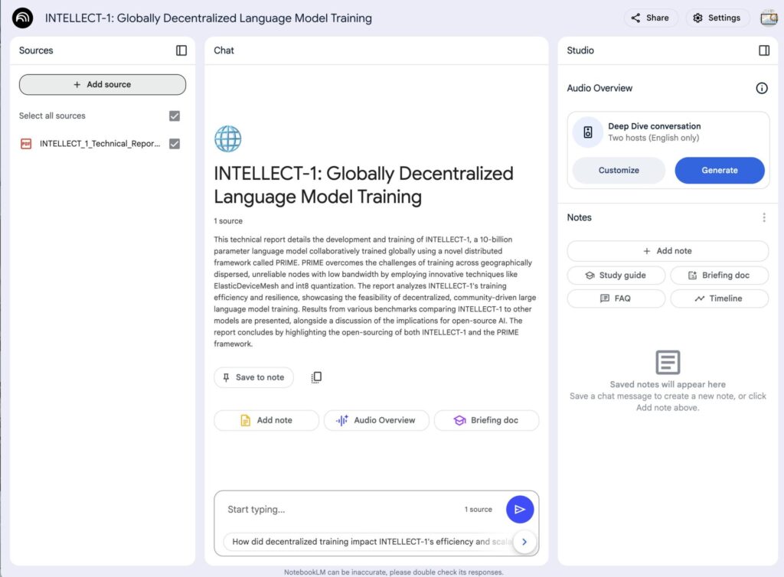Collapse the Sources panel
784x577 pixels.
tap(181, 51)
